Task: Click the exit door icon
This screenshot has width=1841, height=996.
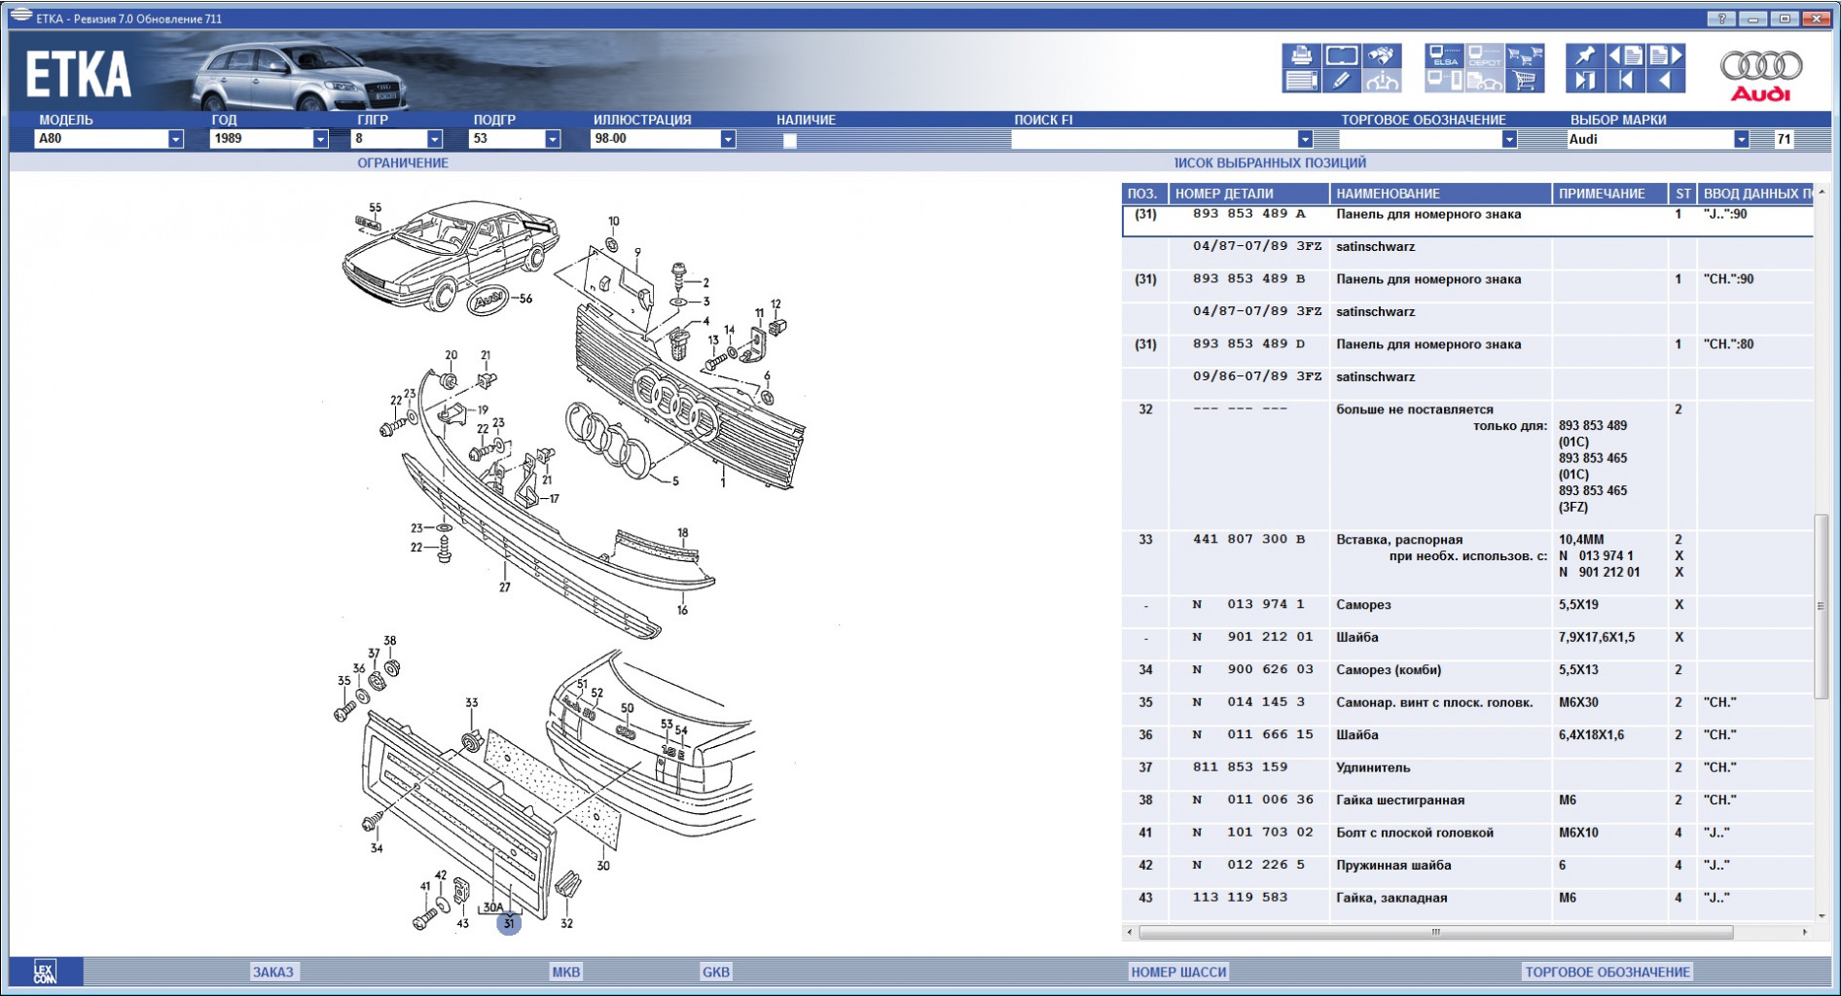Action: tap(1585, 81)
